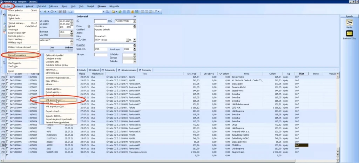
Task: Click in the IČ input field
Action: (x=101, y=21)
